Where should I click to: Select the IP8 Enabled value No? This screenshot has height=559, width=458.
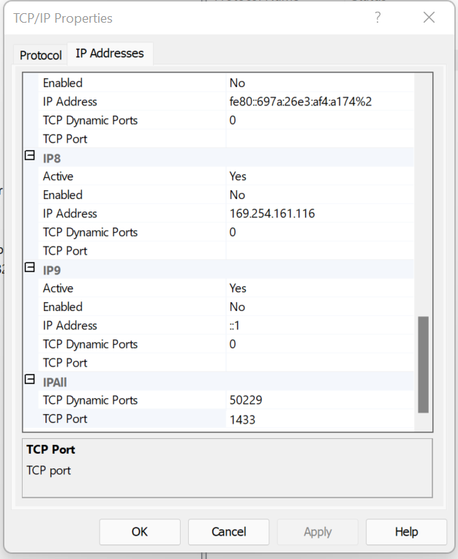[x=319, y=195]
